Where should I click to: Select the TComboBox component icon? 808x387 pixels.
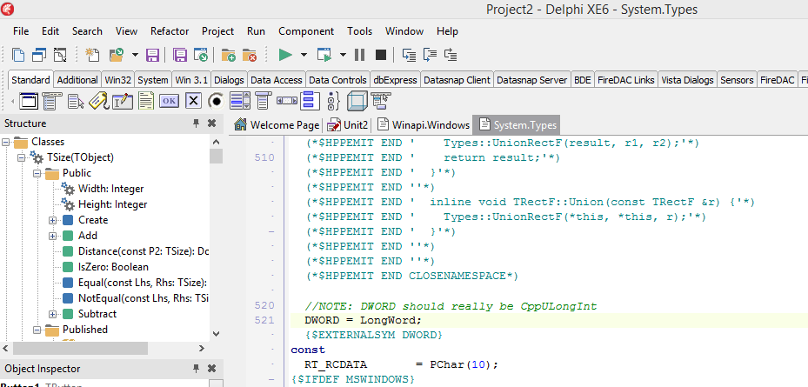[x=264, y=101]
